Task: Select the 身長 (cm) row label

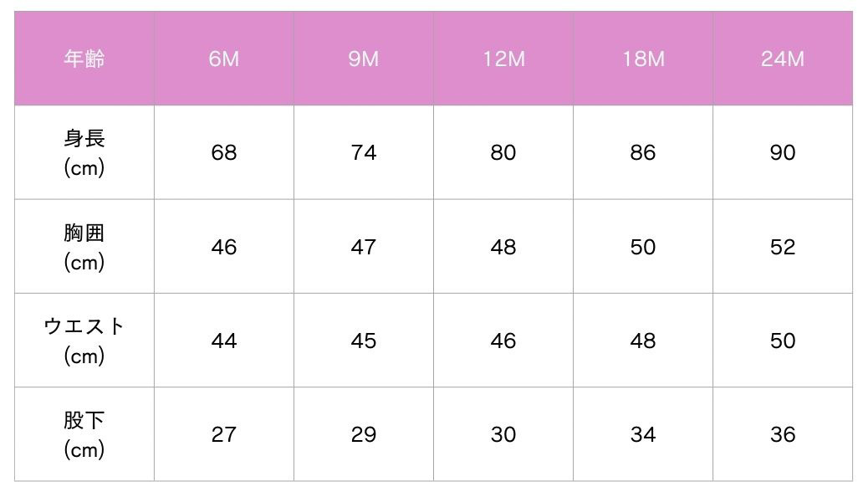Action: coord(84,152)
